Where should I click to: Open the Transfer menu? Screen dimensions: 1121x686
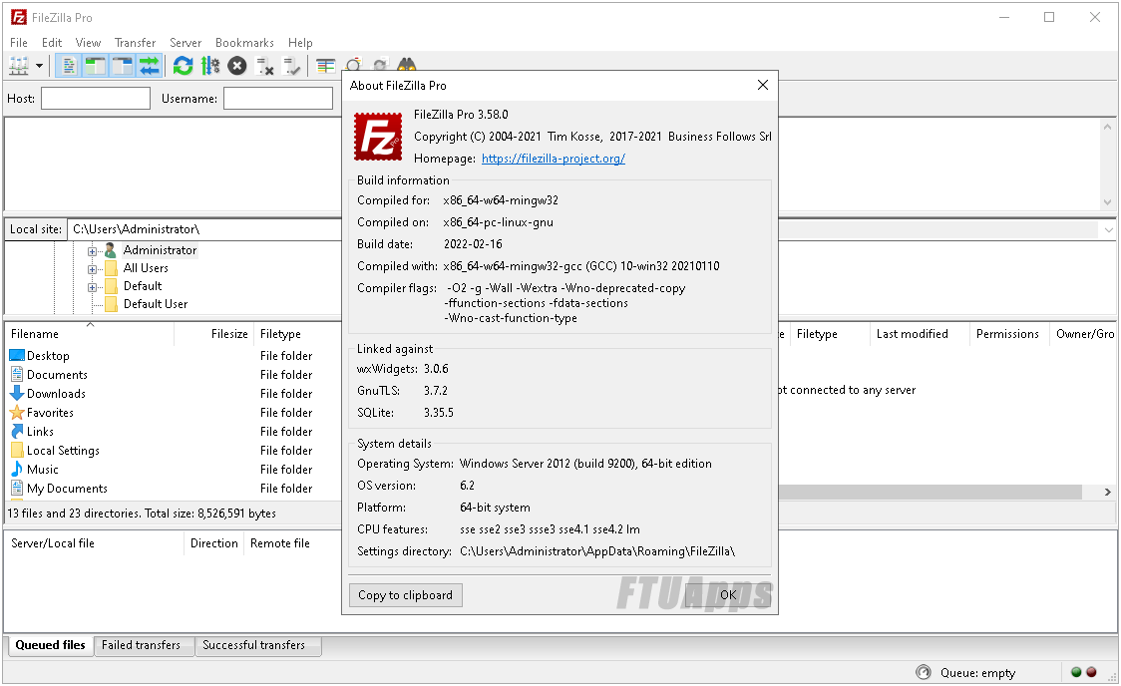[x=135, y=42]
